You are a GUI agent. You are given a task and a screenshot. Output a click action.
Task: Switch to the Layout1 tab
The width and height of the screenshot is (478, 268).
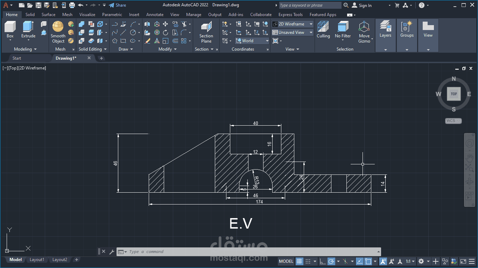click(x=37, y=259)
